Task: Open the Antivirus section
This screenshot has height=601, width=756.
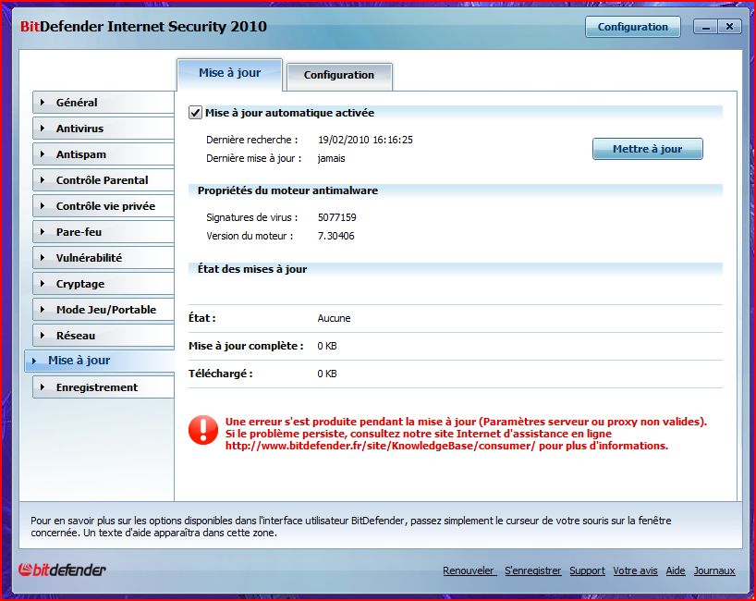Action: [x=104, y=129]
